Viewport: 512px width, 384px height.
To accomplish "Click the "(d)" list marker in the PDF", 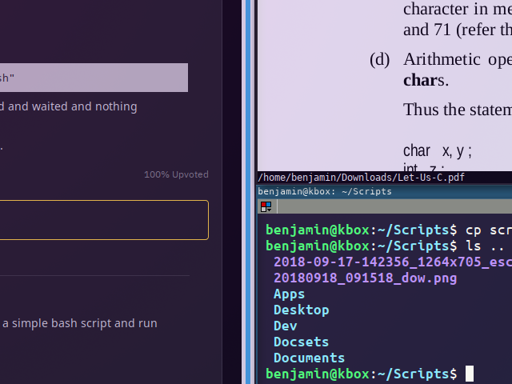I will coord(379,60).
